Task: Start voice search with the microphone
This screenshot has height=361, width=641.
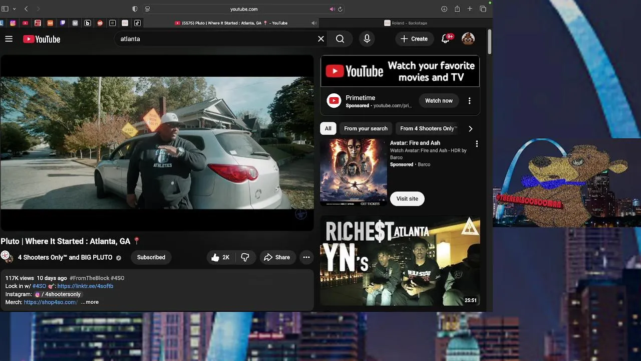Action: click(x=367, y=39)
